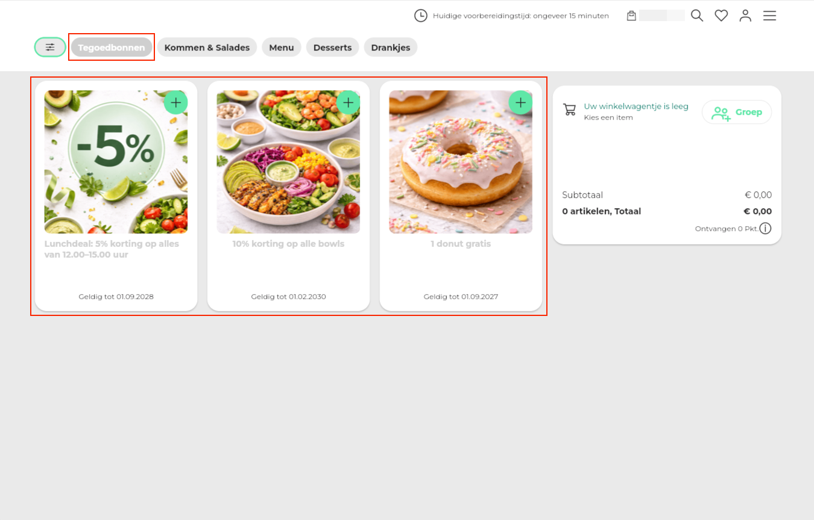Click the donut voucher image
Image resolution: width=814 pixels, height=520 pixels.
point(460,169)
